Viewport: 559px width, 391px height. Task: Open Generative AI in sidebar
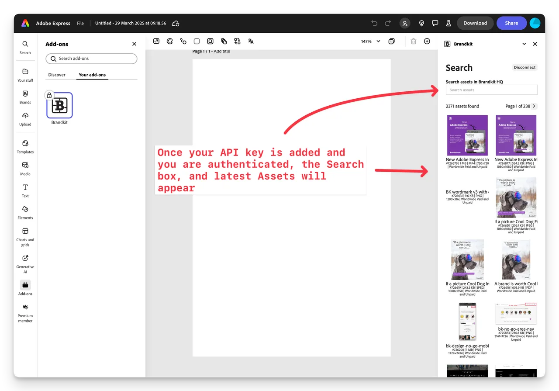pyautogui.click(x=25, y=263)
